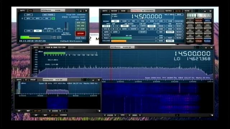This screenshot has height=129, width=230.
Task: Select NBOFF noise blanker off
Action: click(x=170, y=32)
